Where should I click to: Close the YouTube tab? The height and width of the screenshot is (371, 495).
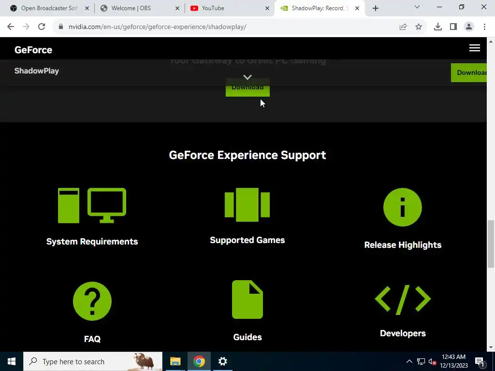point(267,9)
